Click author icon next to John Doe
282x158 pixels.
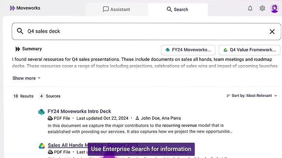[137, 118]
